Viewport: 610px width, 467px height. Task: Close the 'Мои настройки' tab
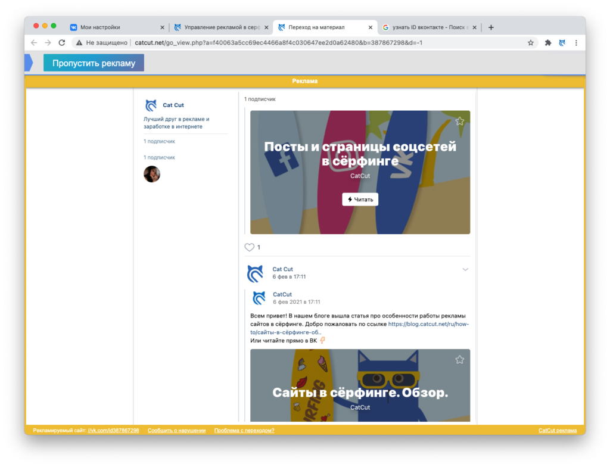click(x=162, y=27)
